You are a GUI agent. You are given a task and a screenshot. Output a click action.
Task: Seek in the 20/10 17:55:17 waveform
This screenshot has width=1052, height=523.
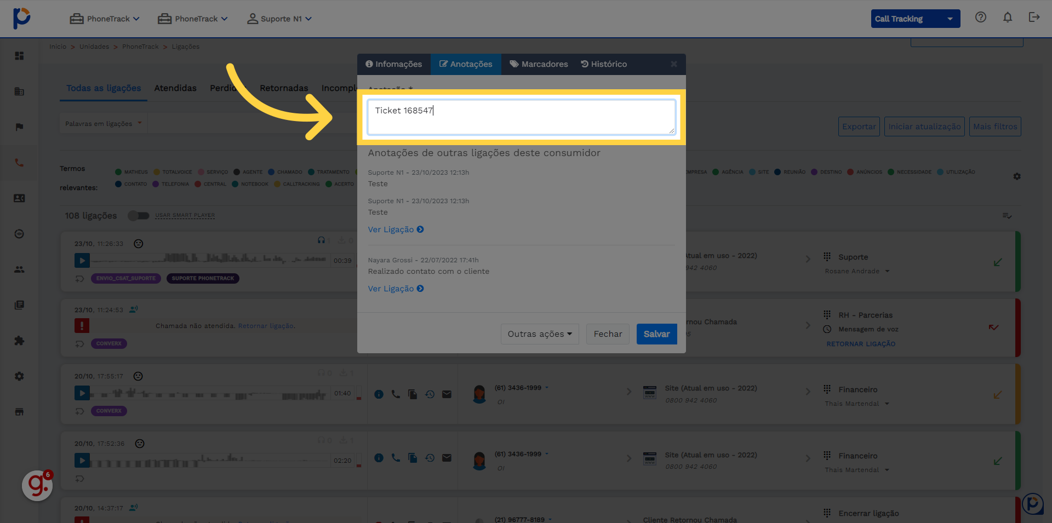pos(210,394)
